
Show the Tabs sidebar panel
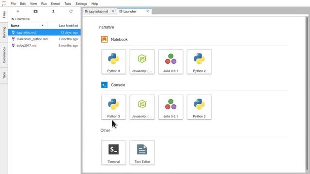coord(4,75)
